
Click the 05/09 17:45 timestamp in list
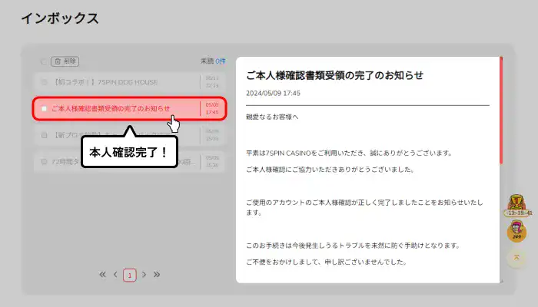click(212, 108)
